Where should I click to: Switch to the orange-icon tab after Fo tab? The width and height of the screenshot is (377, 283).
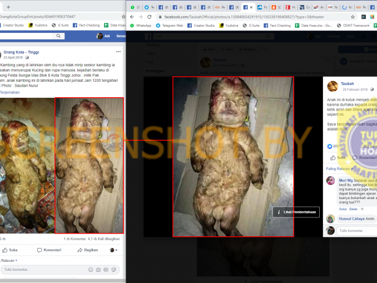pos(276,7)
